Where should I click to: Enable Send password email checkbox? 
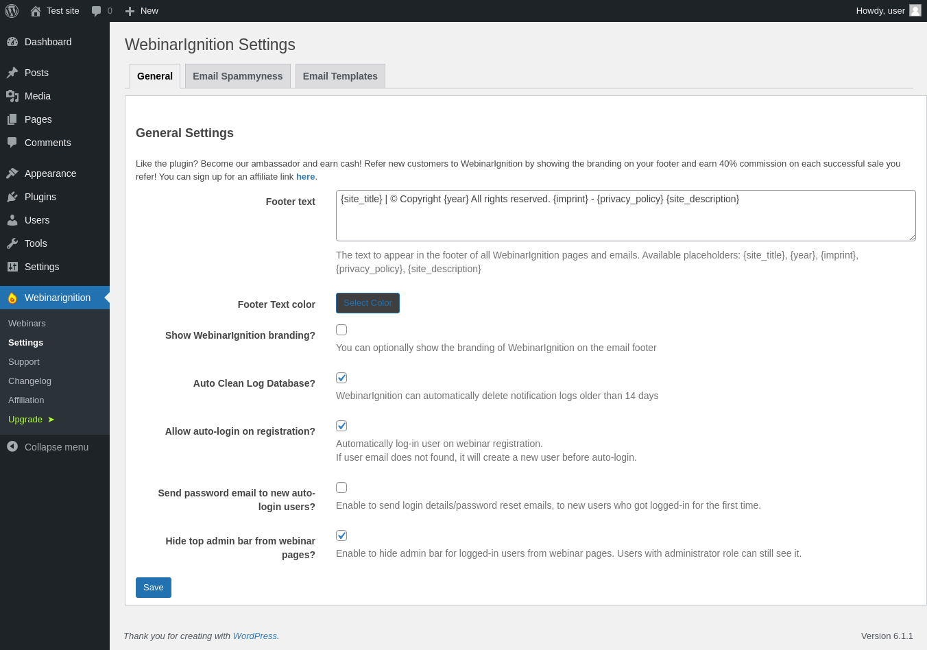(x=341, y=487)
